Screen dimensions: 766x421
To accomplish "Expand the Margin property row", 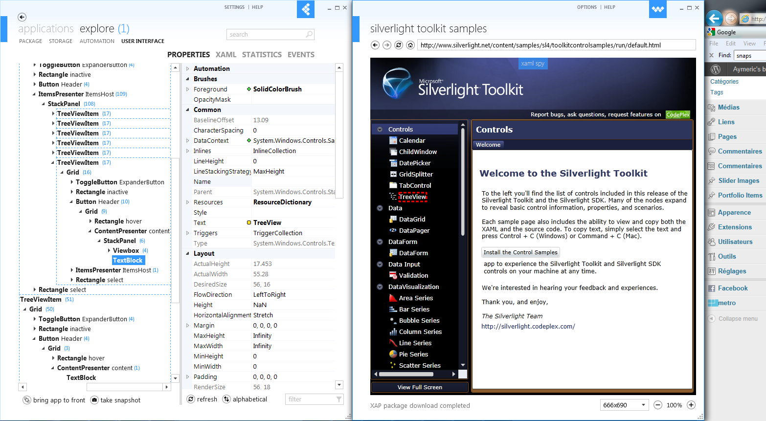I will (x=187, y=325).
